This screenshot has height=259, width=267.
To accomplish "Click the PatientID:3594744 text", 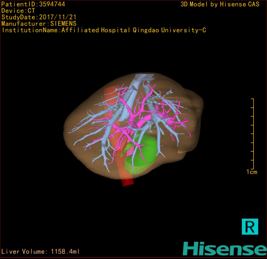I will coord(33,4).
